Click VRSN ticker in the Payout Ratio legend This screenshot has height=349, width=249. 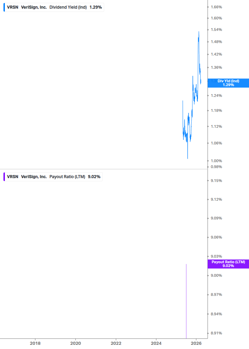pyautogui.click(x=13, y=177)
